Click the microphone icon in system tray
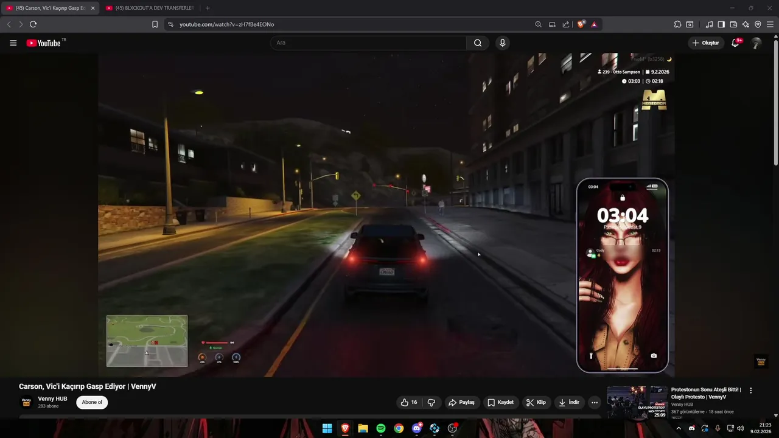Image resolution: width=779 pixels, height=438 pixels. (718, 428)
